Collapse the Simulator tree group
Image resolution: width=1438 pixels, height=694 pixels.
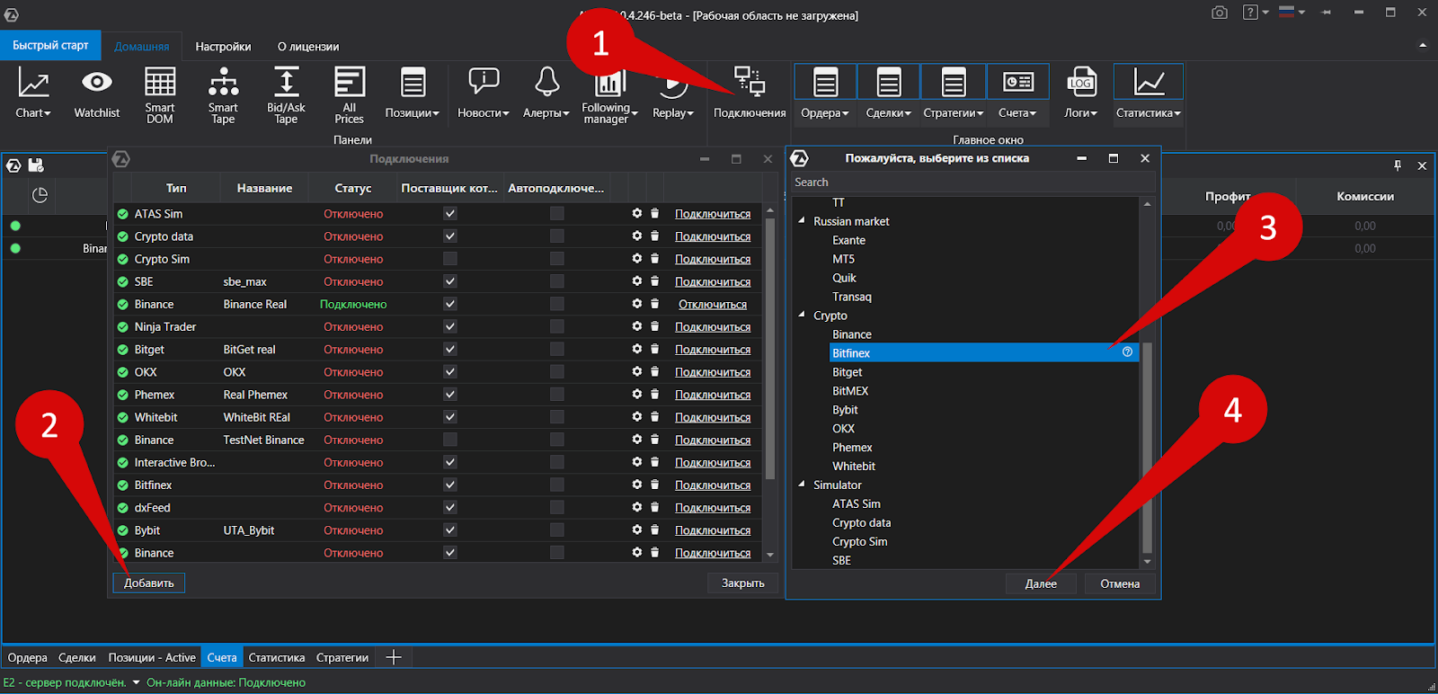(x=802, y=484)
